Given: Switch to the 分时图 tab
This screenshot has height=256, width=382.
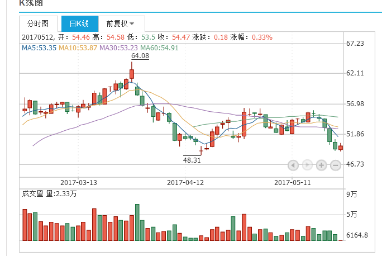Looking at the screenshot, I should [38, 23].
